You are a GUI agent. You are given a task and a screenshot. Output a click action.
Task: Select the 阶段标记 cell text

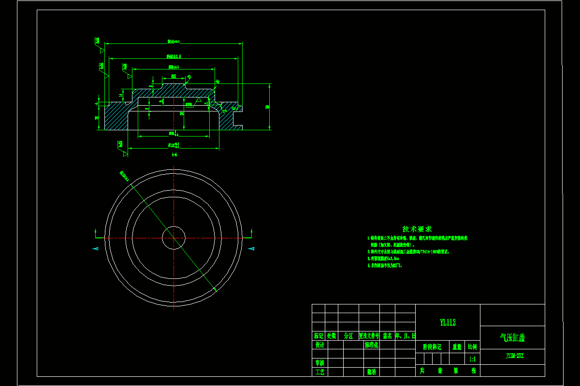click(432, 346)
